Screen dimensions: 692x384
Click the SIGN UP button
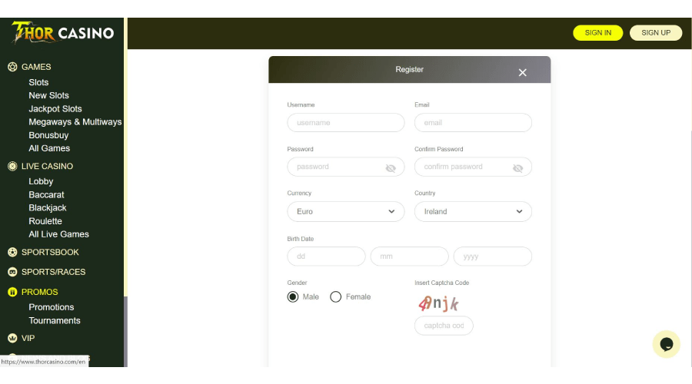[x=655, y=33]
